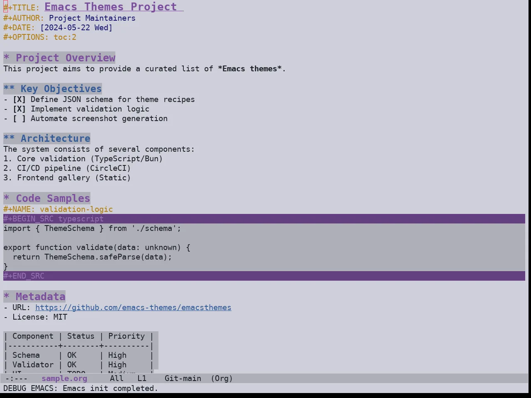
Task: Toggle the checked 'Implement validation logic' checkbox
Action: pyautogui.click(x=19, y=109)
